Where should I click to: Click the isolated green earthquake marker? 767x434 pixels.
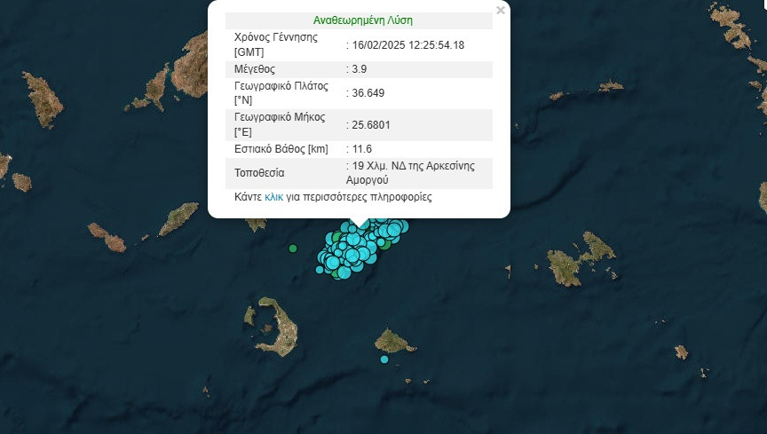tap(293, 249)
